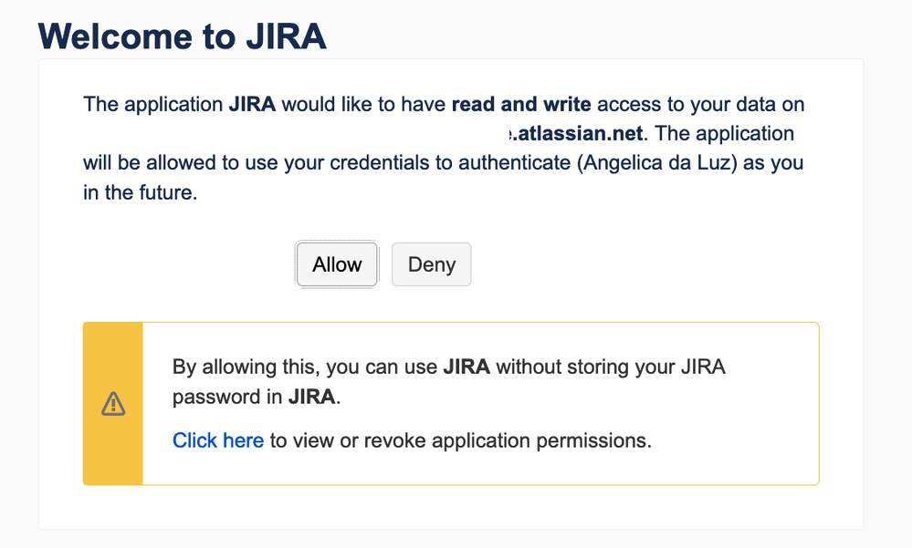The image size is (912, 548).
Task: Select the Welcome to JIRA heading
Action: (x=182, y=36)
